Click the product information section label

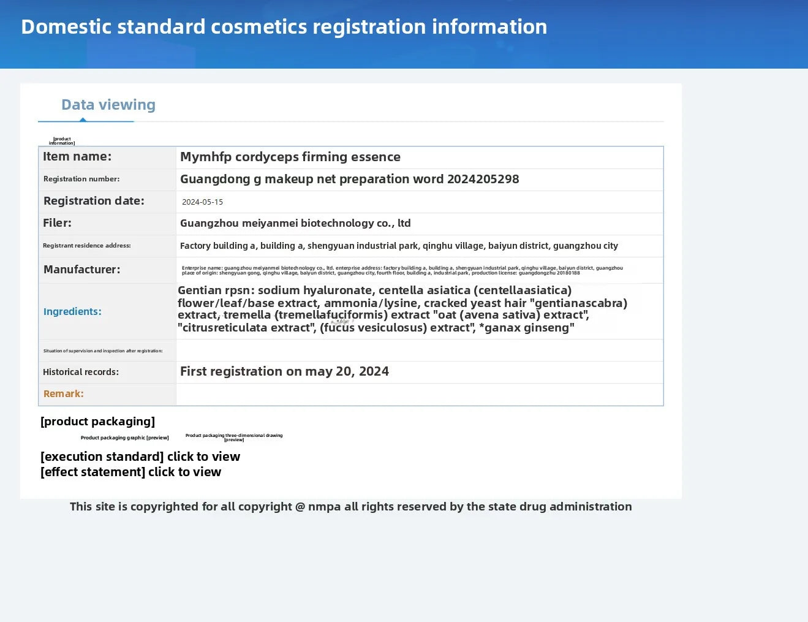(62, 141)
